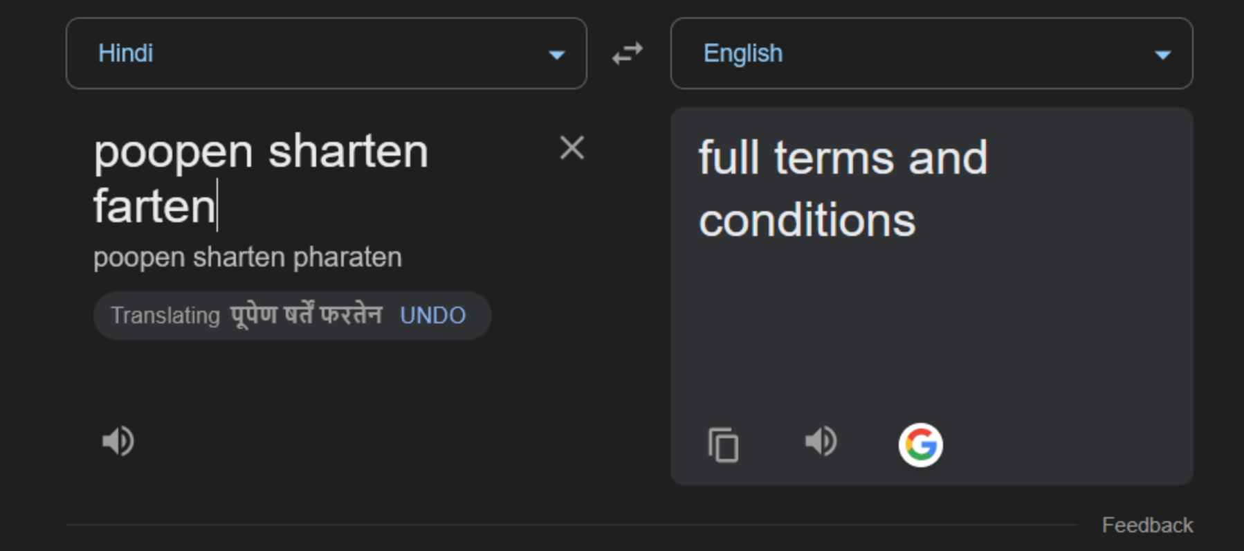
Task: Send feedback via the Feedback link
Action: point(1146,525)
